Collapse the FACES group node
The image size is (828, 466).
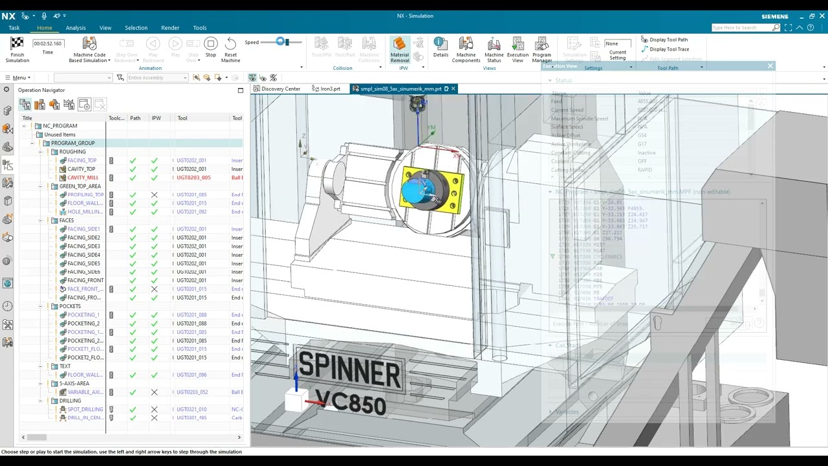coord(39,221)
